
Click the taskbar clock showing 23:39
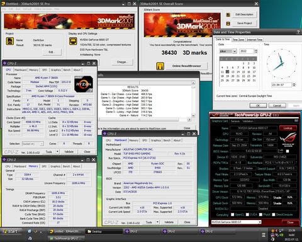[291, 231]
